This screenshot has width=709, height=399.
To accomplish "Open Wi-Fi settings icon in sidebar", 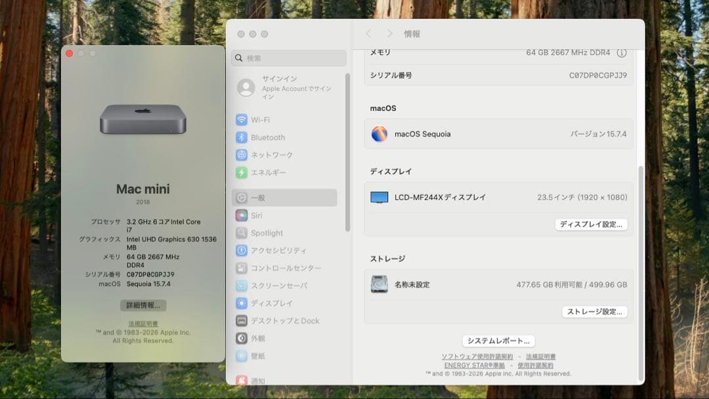I will [x=242, y=119].
